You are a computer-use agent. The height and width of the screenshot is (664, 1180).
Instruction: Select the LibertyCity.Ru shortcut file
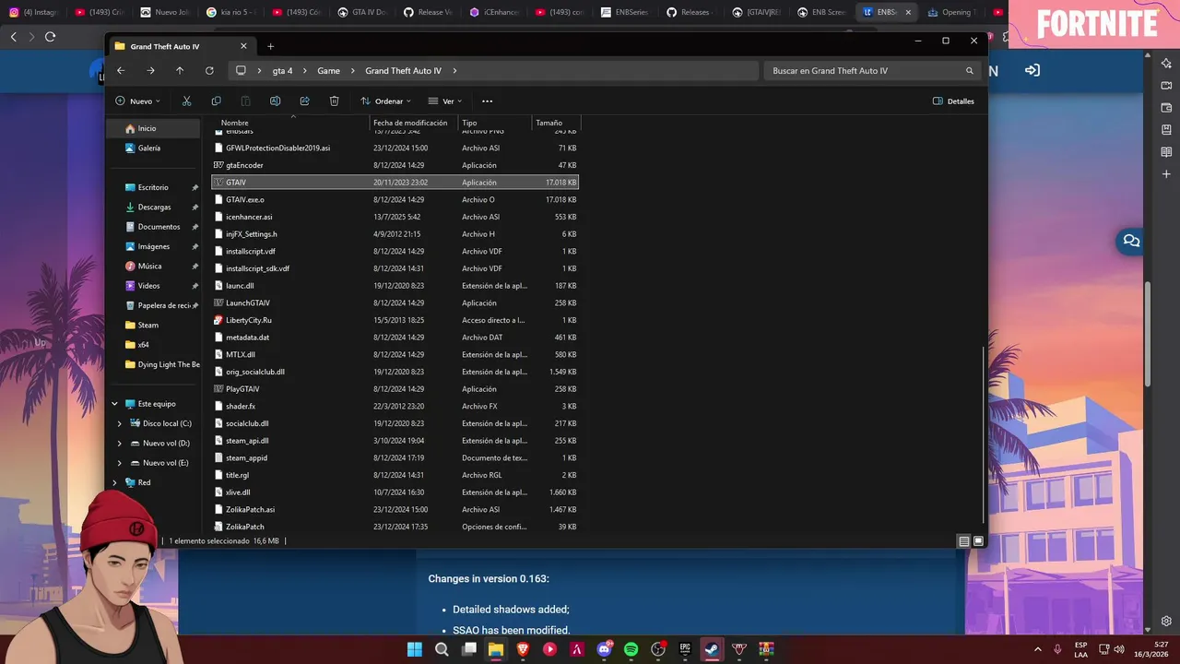249,320
